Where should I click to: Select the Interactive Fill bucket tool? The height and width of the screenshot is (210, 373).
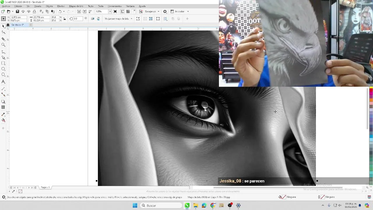point(3,120)
